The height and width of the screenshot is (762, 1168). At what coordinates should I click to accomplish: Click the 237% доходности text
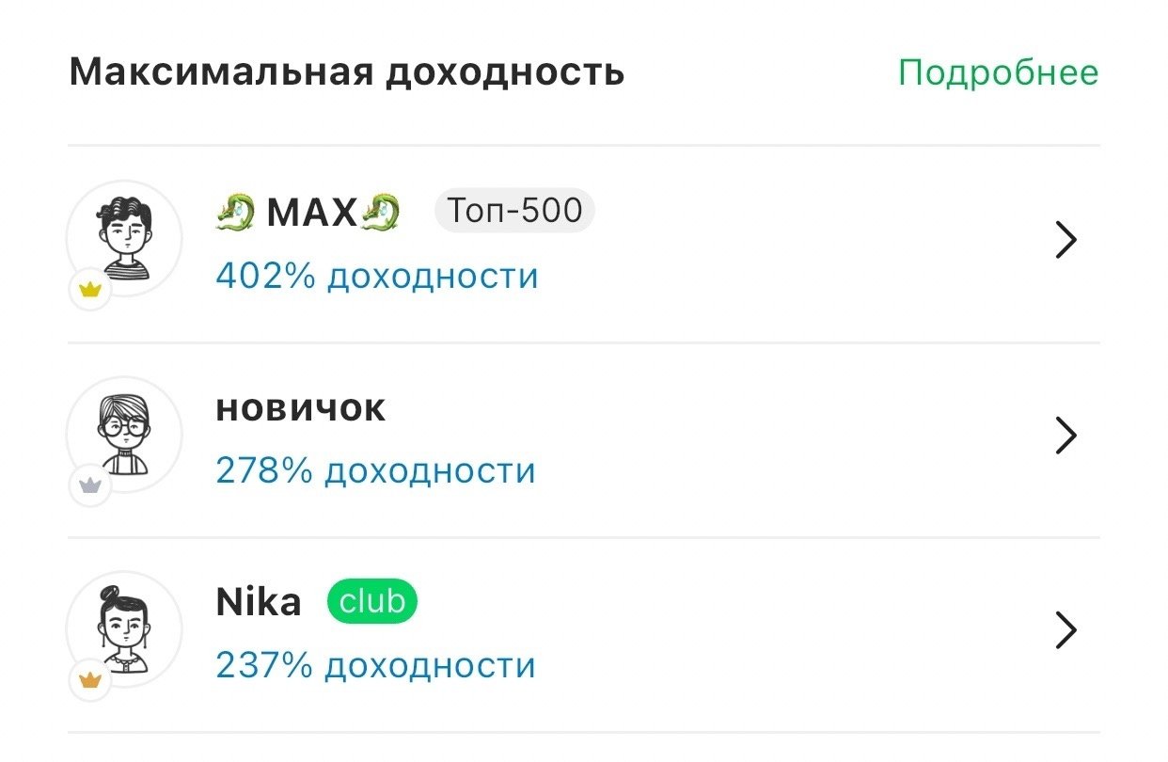tap(375, 666)
